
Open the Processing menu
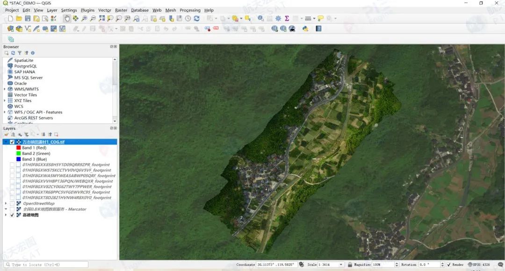point(190,10)
